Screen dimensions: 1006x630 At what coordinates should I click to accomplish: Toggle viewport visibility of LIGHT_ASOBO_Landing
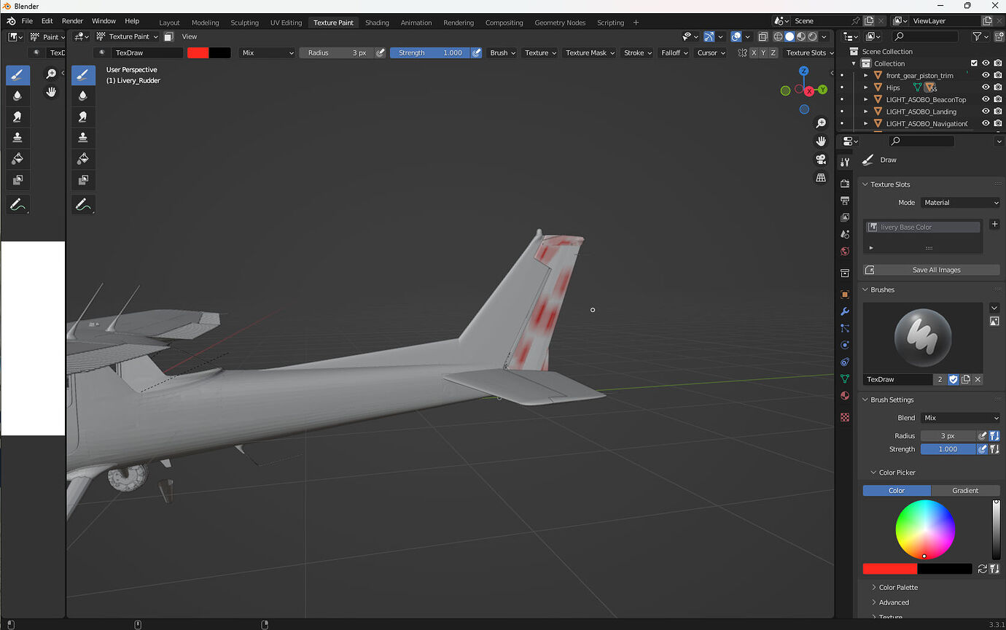(985, 111)
